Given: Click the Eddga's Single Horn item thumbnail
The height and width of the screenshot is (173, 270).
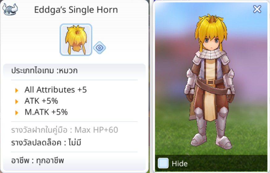Looking at the screenshot, I should click(x=76, y=39).
